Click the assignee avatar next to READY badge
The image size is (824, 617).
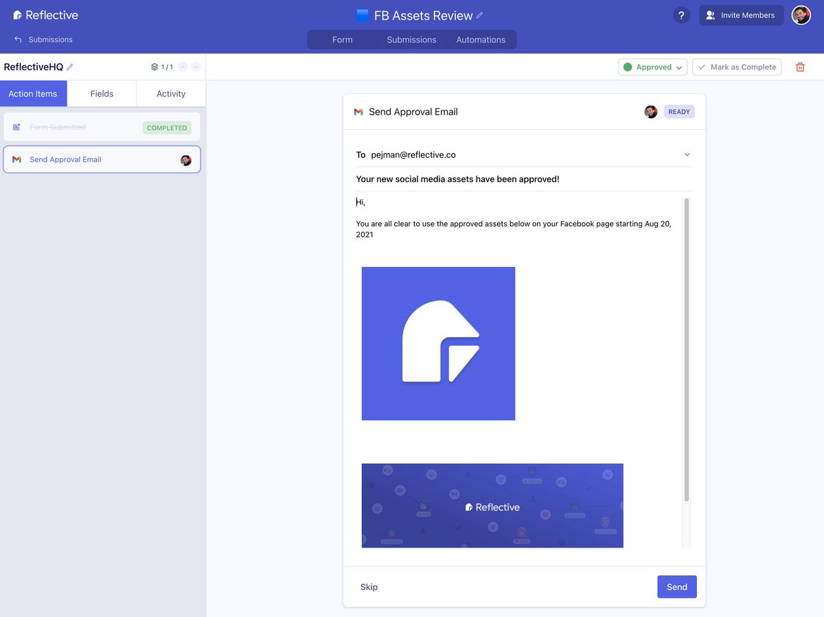coord(651,112)
